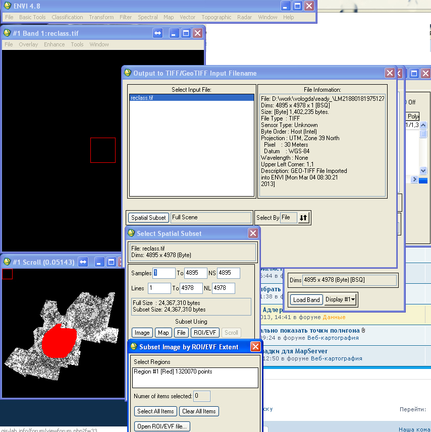Click the ENVI icon in Subset Image by ROI/EVF Extent title bar

point(134,346)
